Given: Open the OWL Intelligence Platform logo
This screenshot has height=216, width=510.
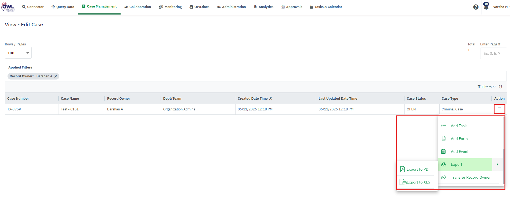Looking at the screenshot, I should (8, 7).
